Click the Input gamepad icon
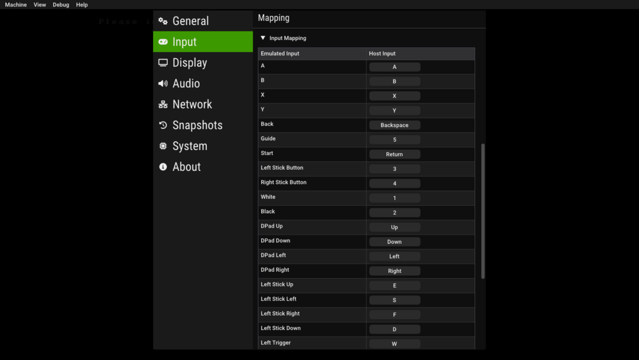This screenshot has width=639, height=360. [x=163, y=42]
